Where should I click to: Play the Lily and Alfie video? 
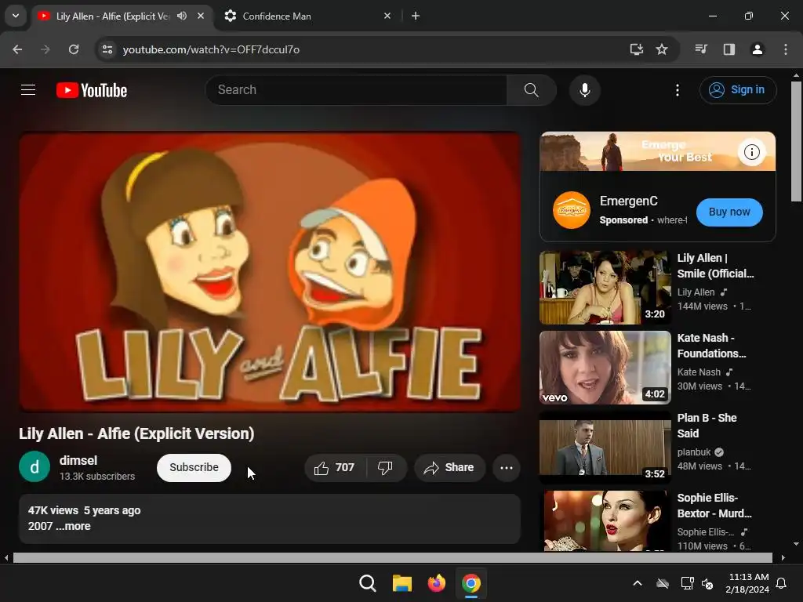click(271, 271)
